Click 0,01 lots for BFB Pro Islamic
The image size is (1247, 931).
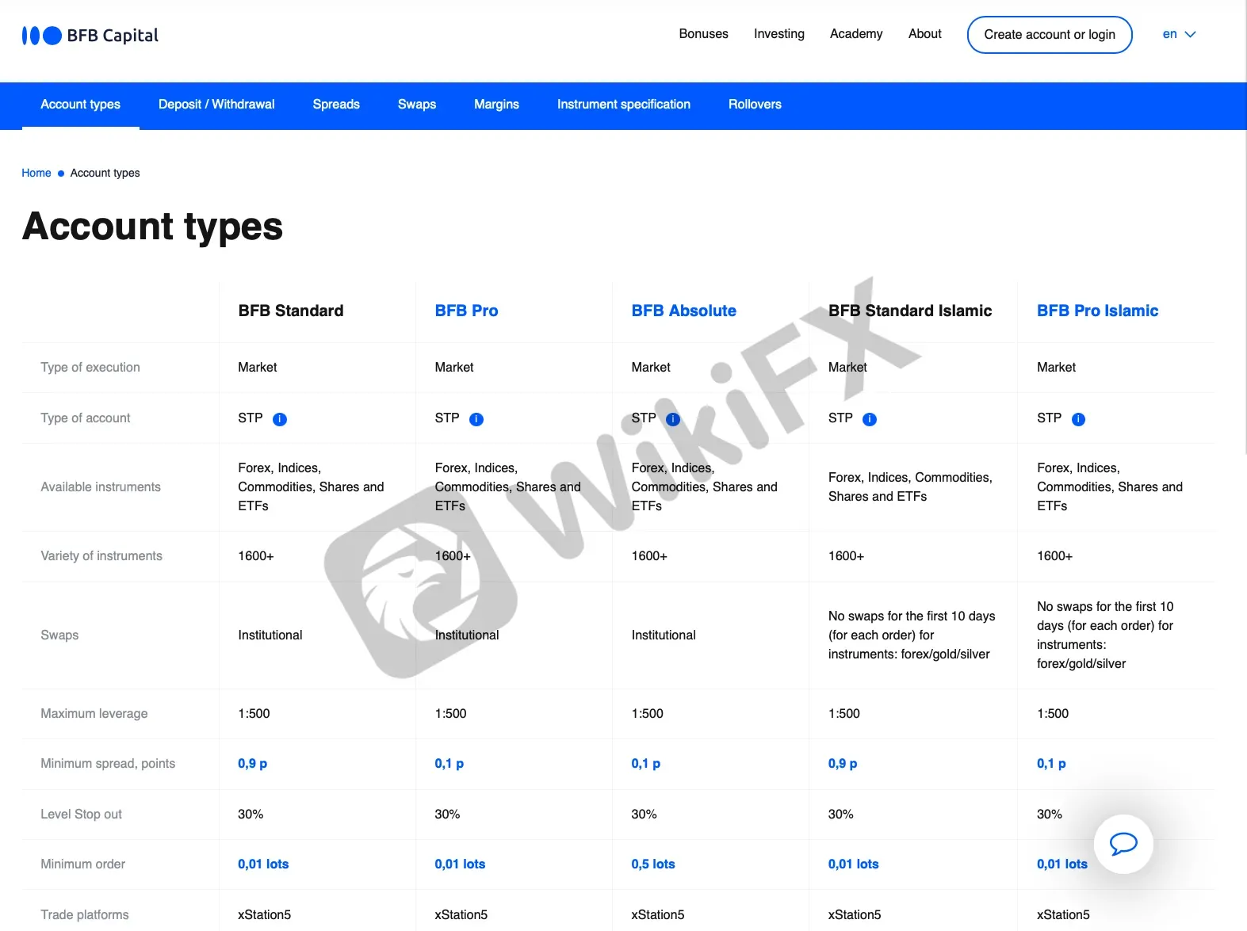[x=1062, y=864]
